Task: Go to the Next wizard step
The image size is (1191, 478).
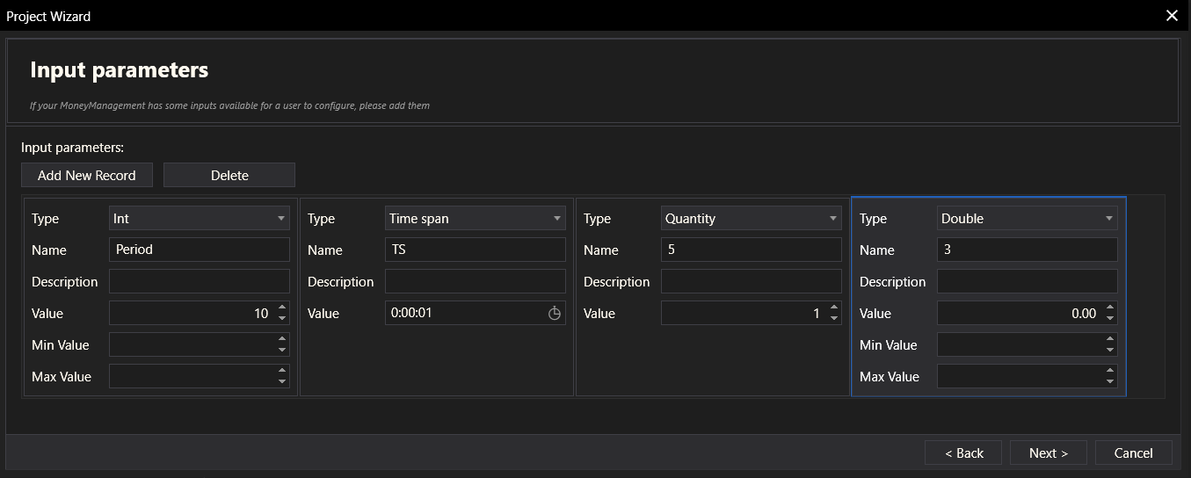Action: 1048,453
